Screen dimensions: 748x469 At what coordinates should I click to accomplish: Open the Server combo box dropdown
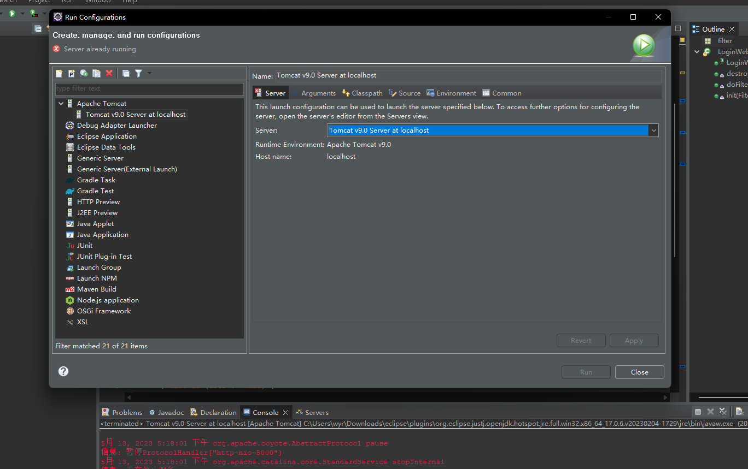[x=653, y=130]
